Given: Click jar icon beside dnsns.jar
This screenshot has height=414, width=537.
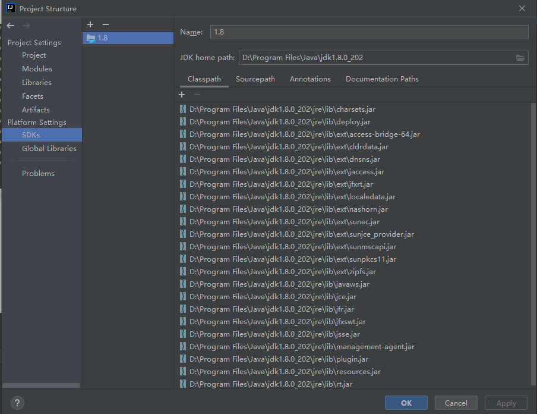Looking at the screenshot, I should 183,159.
